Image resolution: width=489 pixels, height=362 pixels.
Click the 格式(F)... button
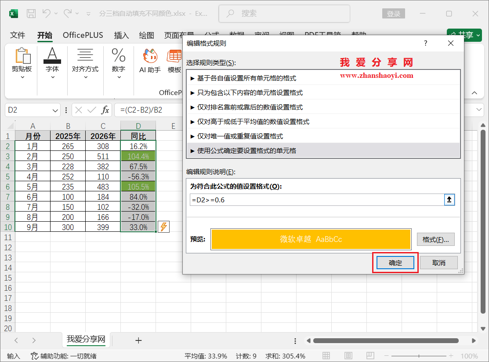(x=435, y=240)
